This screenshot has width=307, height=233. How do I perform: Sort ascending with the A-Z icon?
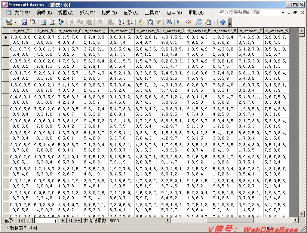pos(121,22)
